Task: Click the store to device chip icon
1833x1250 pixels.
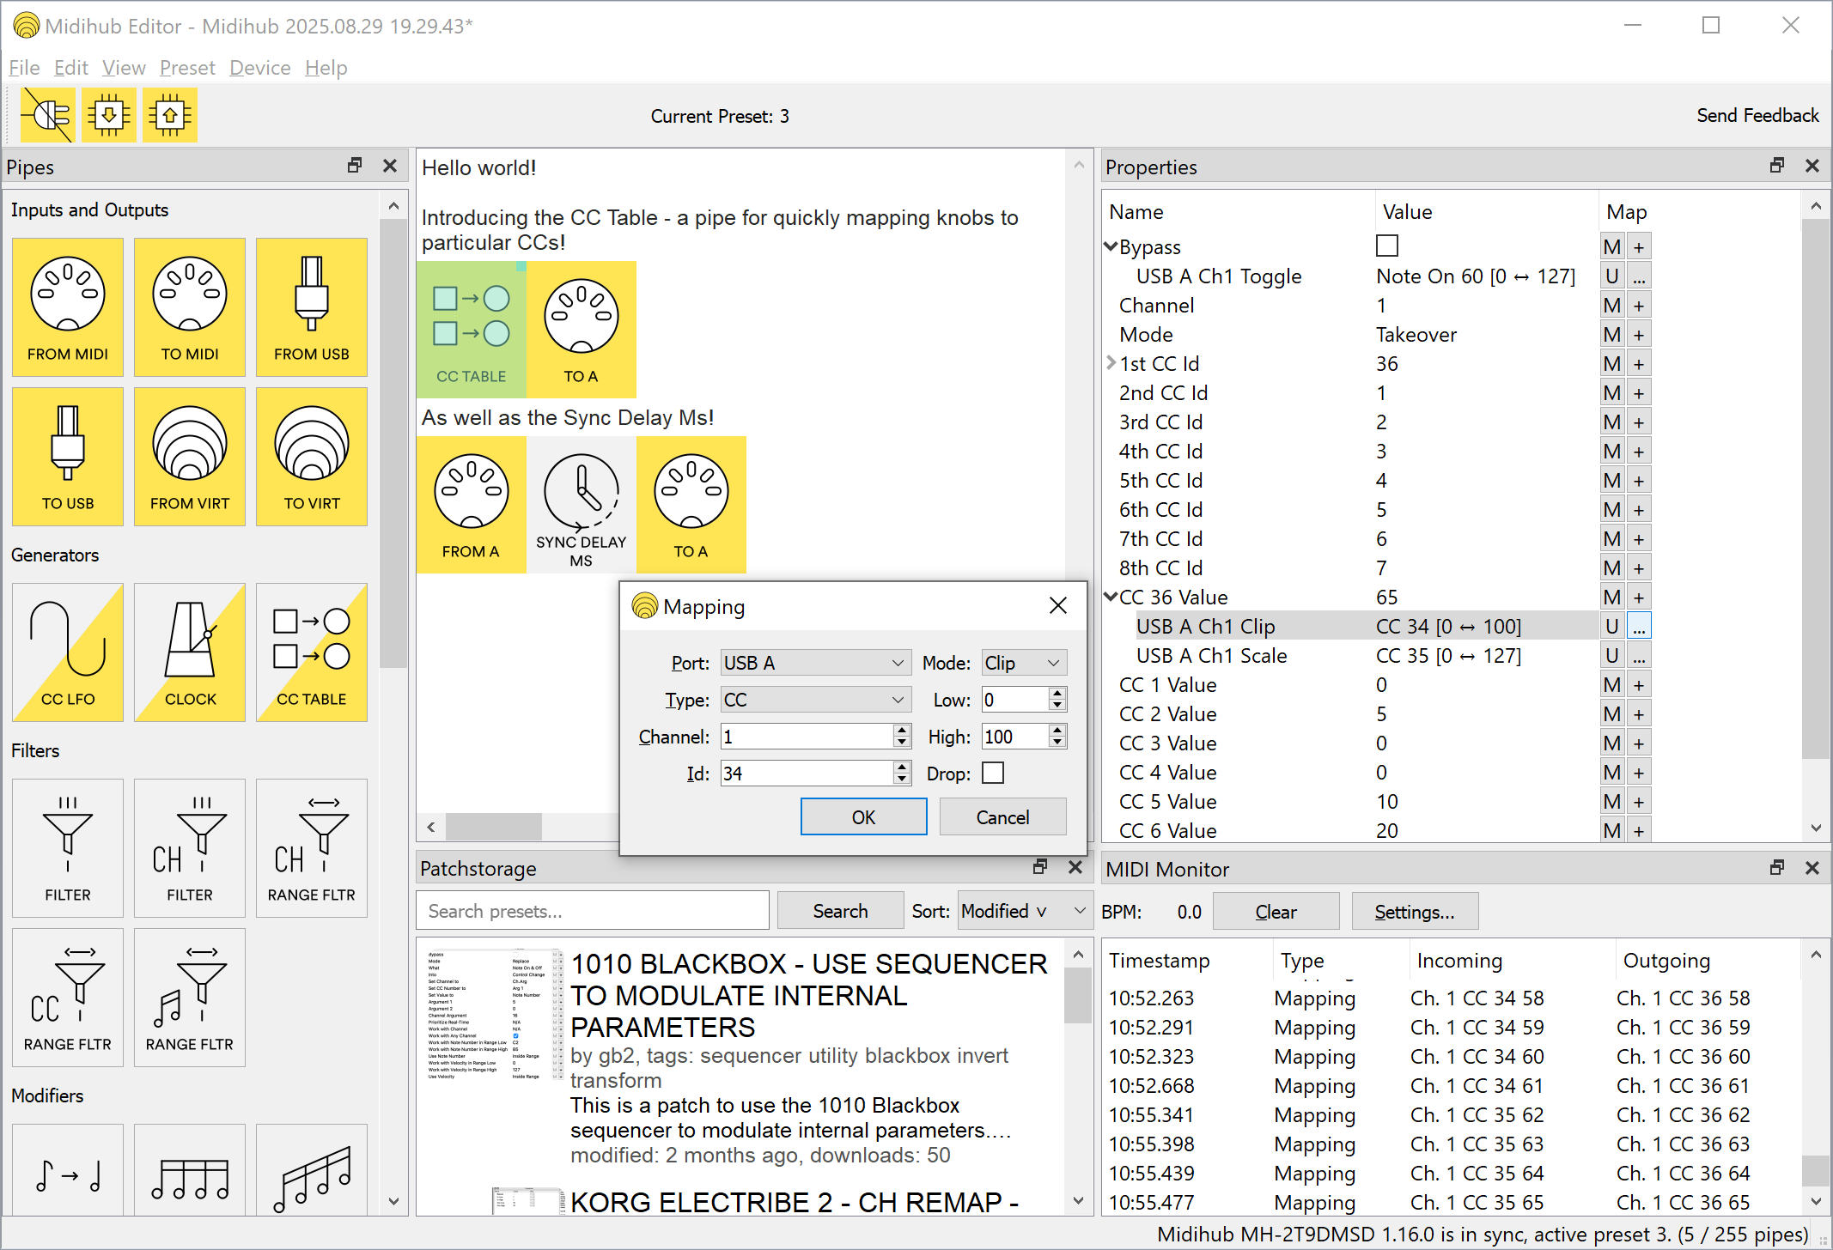Action: coord(170,115)
